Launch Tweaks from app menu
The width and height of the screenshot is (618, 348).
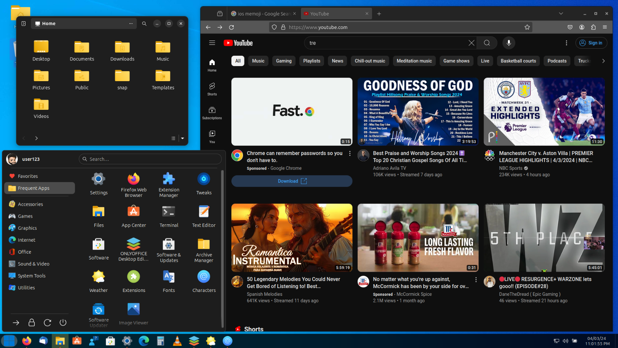tap(204, 183)
